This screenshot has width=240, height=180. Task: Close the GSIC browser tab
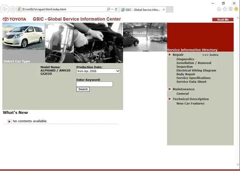click(x=164, y=10)
